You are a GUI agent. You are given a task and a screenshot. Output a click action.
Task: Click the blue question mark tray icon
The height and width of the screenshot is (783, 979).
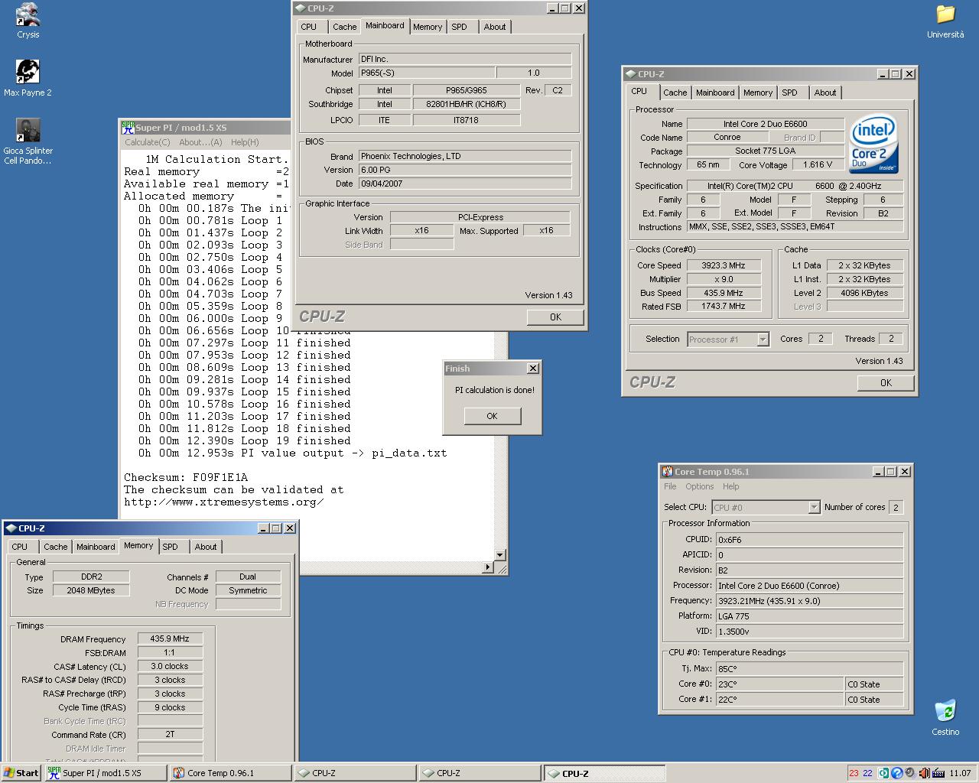(x=897, y=773)
